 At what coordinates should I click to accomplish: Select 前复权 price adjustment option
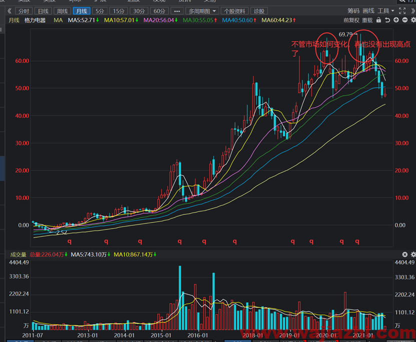click(x=351, y=20)
